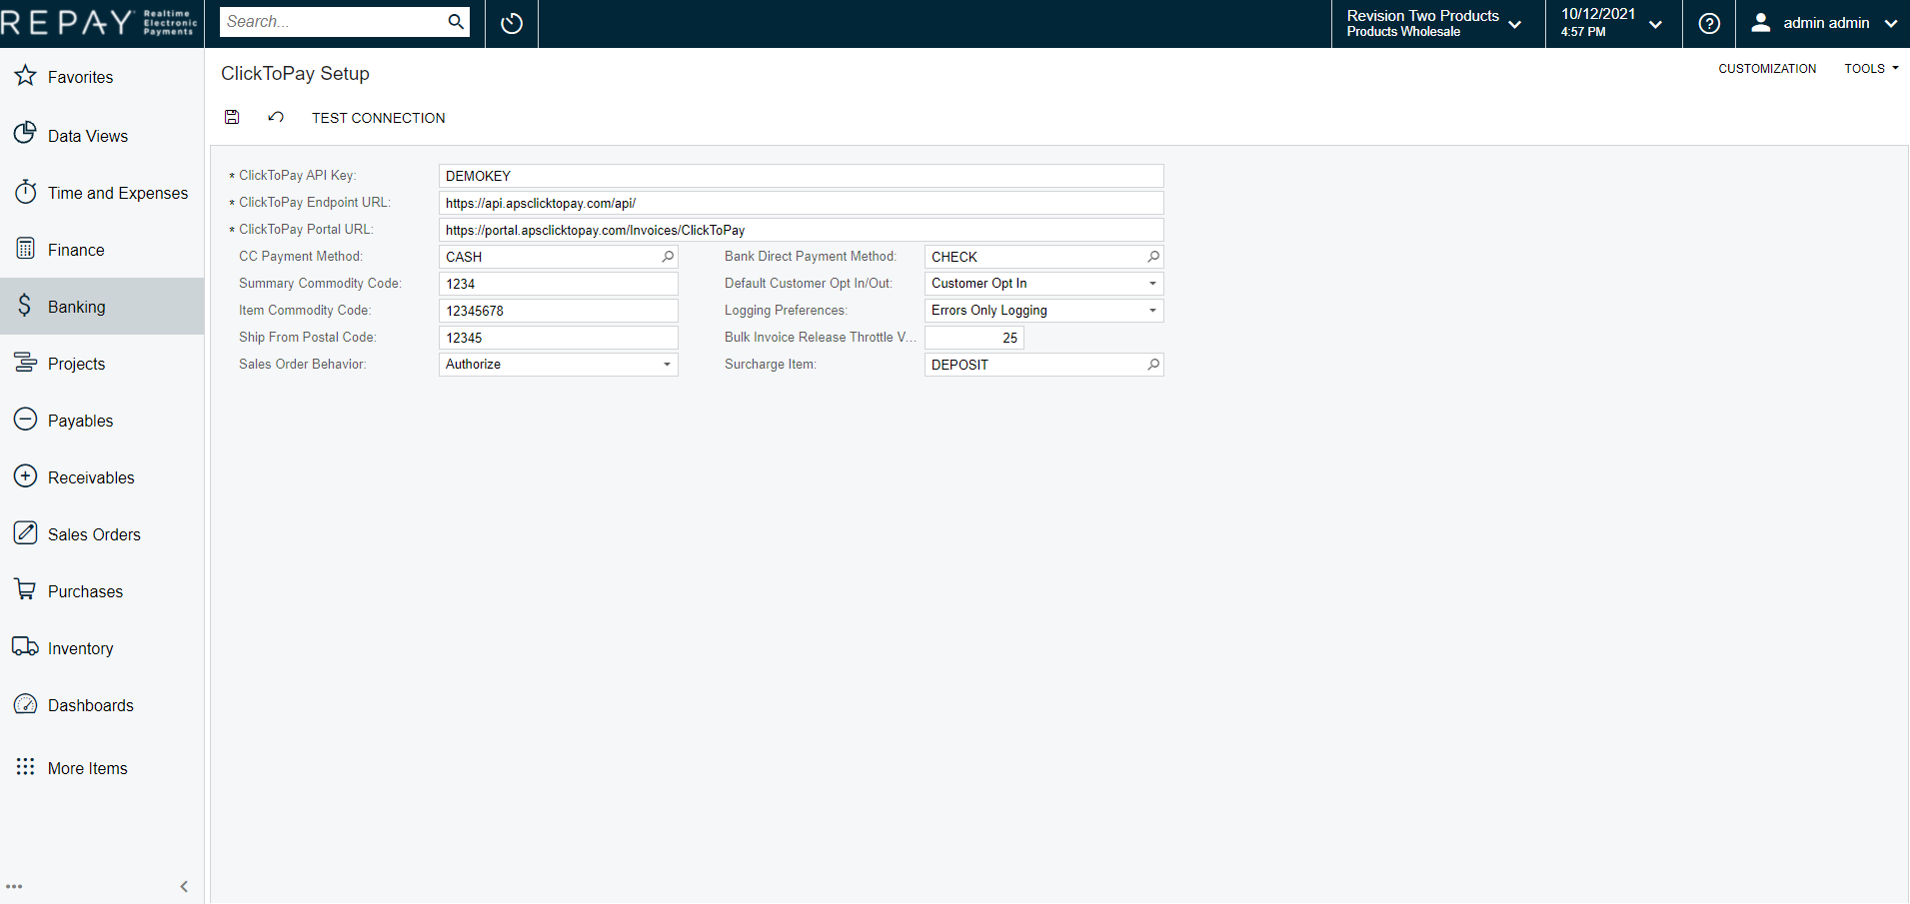1910x904 pixels.
Task: Open the Dashboards section
Action: click(90, 704)
